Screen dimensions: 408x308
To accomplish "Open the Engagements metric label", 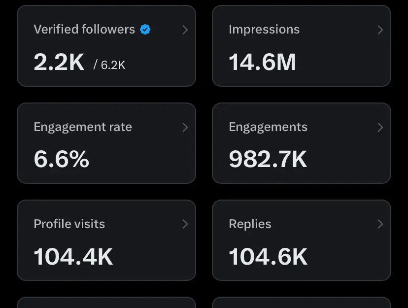I will point(268,127).
